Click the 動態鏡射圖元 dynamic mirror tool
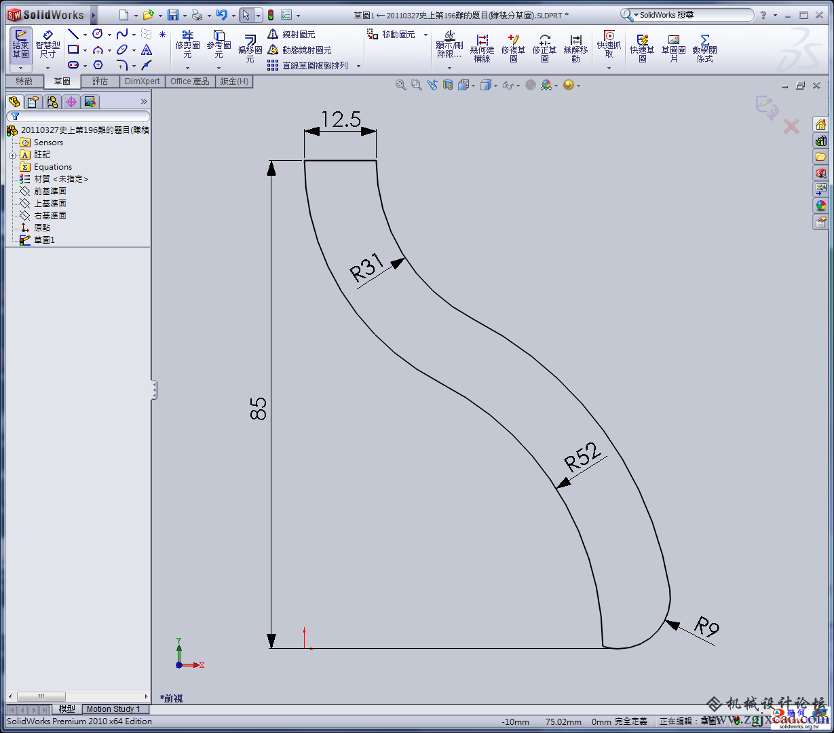Image resolution: width=834 pixels, height=733 pixels. click(x=299, y=50)
